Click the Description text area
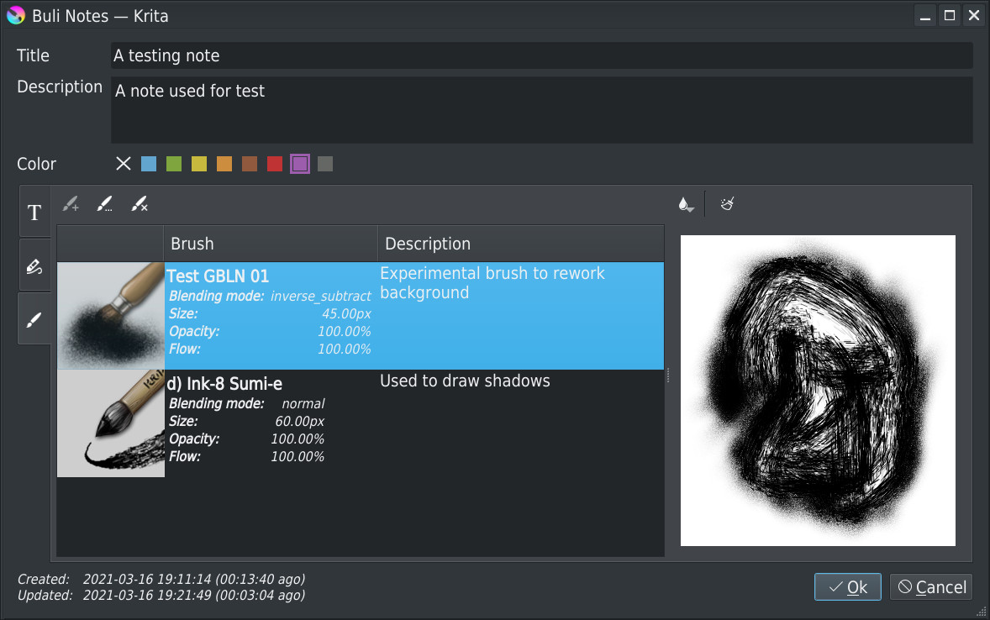 [x=542, y=110]
